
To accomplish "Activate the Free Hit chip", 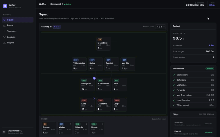I will click(193, 133).
